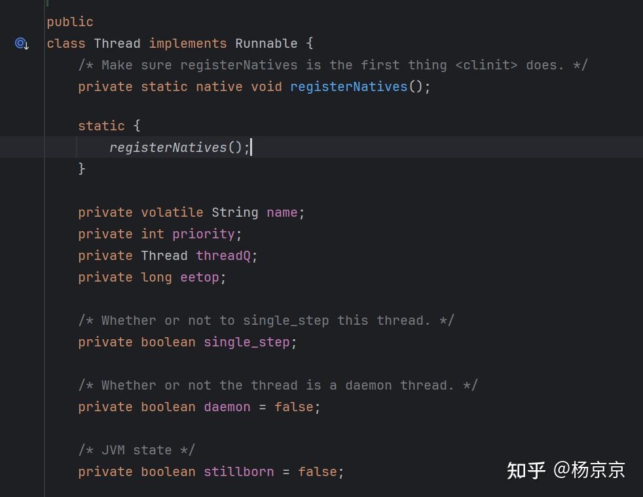Click the comment about the daemon thread
643x497 pixels.
(278, 385)
